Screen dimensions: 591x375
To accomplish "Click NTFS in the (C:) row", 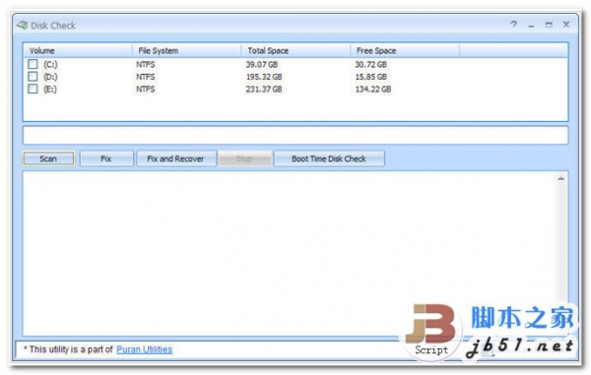I will click(146, 64).
